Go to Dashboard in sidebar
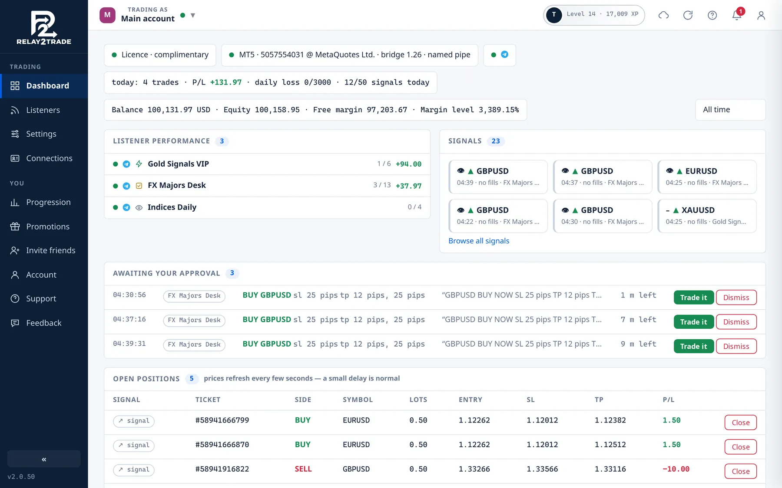782x488 pixels. pos(44,86)
